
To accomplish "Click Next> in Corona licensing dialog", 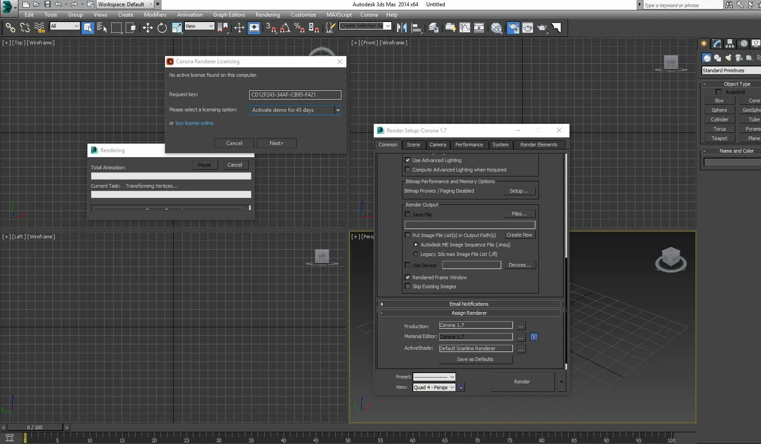I will click(276, 143).
